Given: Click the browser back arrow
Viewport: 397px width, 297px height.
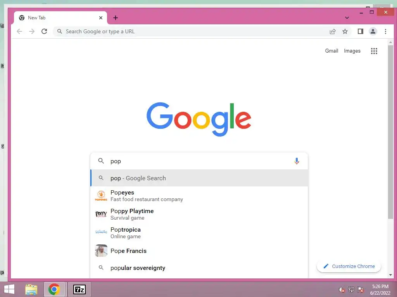Looking at the screenshot, I should pyautogui.click(x=19, y=31).
